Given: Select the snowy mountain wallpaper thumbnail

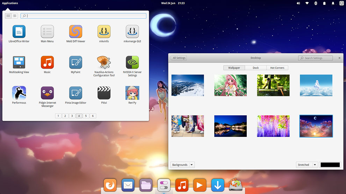Looking at the screenshot, I should [188, 85].
